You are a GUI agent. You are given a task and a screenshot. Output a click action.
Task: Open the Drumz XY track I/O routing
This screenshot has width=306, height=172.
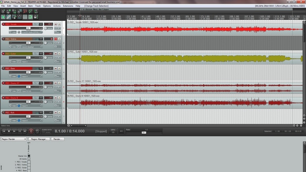(x=41, y=83)
